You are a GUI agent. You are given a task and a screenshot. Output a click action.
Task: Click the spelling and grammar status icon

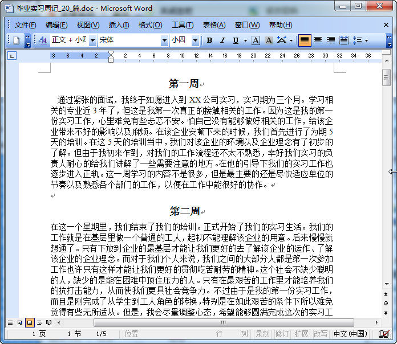(383, 334)
